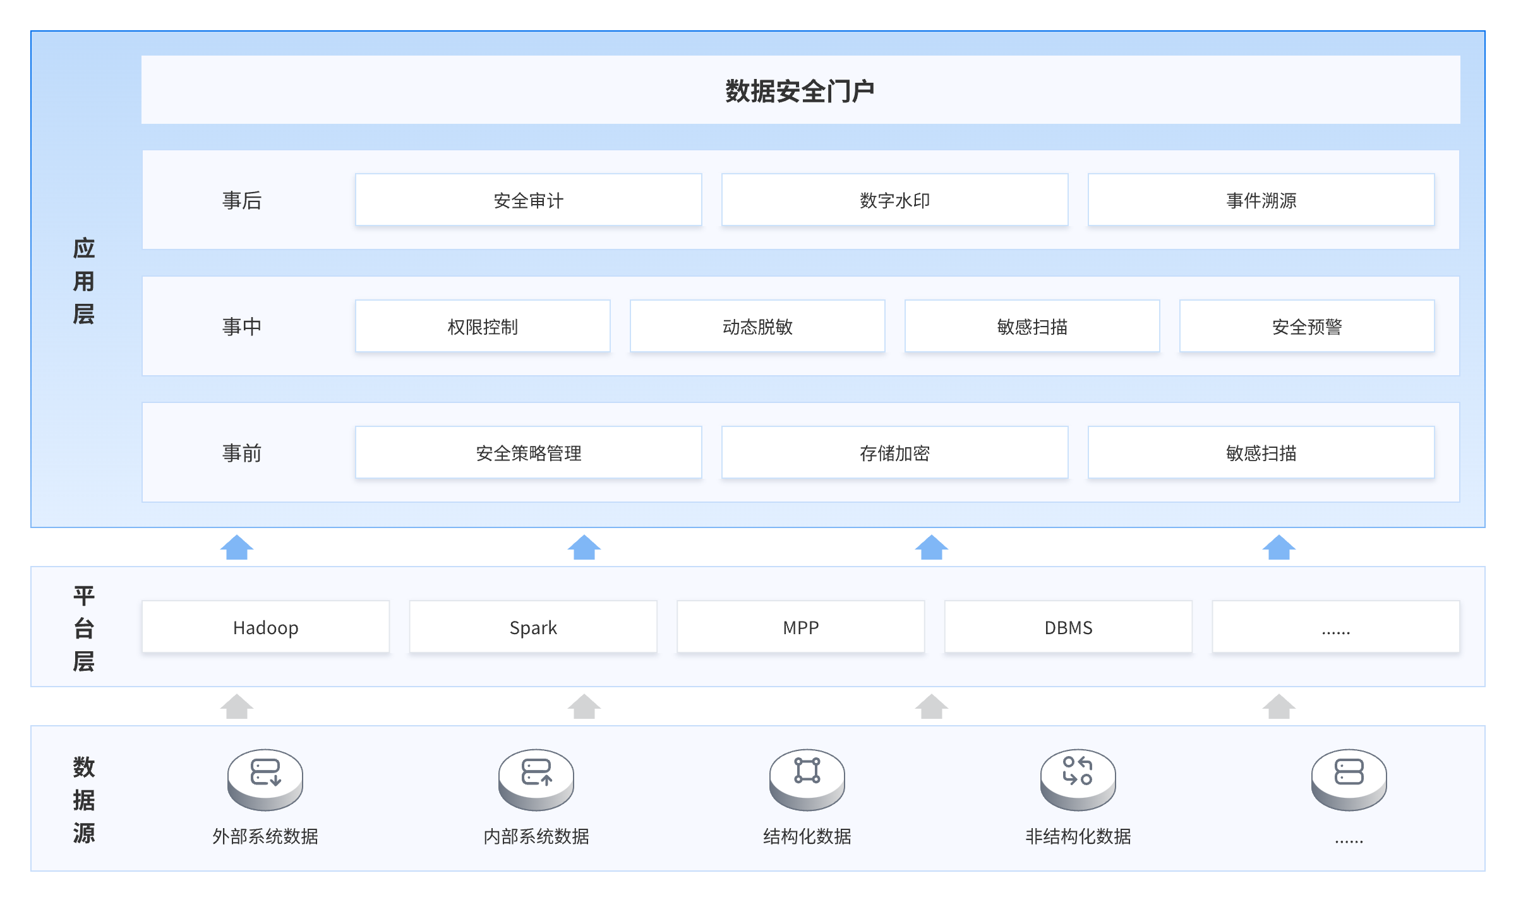This screenshot has height=902, width=1516.
Task: Click the internal system data icon
Action: (x=536, y=778)
